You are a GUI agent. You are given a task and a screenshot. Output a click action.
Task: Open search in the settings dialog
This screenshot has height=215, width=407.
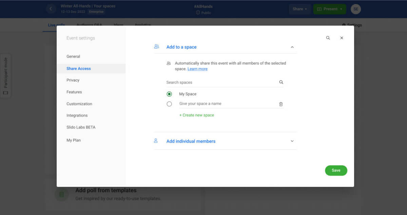coord(328,38)
